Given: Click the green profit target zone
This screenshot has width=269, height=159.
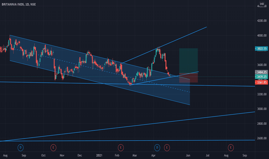Looking at the screenshot, I should pos(188,61).
